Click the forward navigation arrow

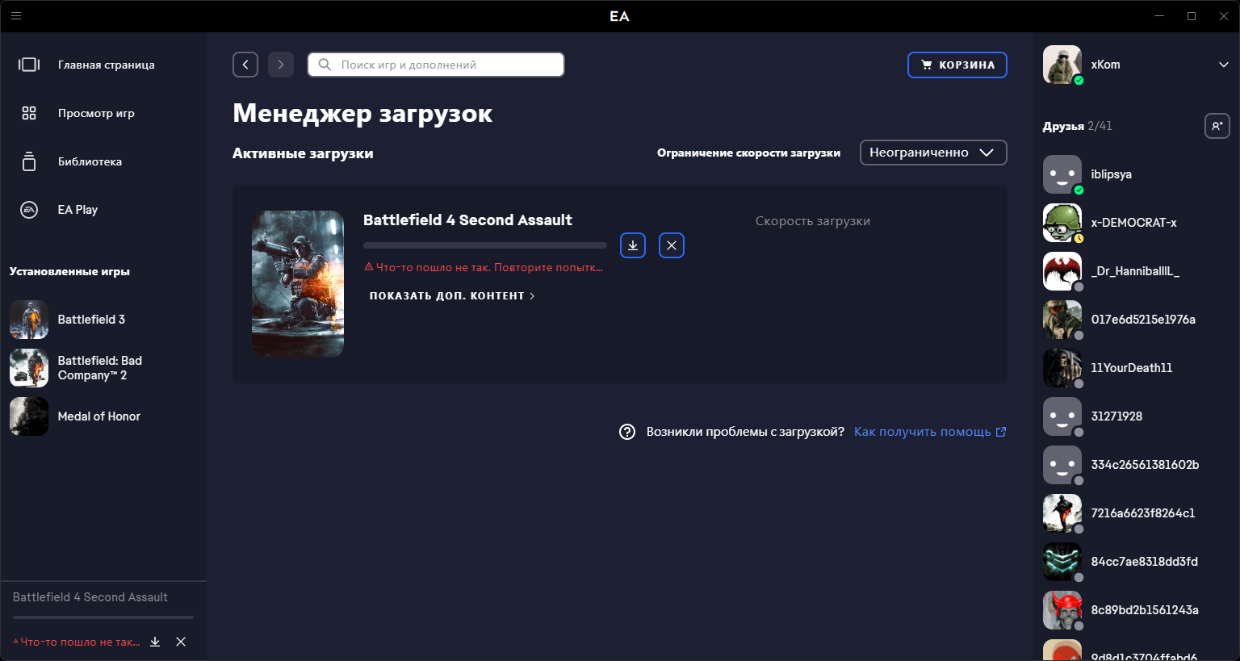point(281,65)
